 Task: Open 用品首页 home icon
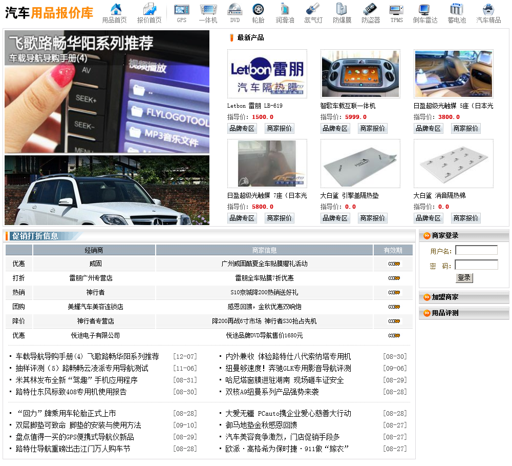click(116, 9)
